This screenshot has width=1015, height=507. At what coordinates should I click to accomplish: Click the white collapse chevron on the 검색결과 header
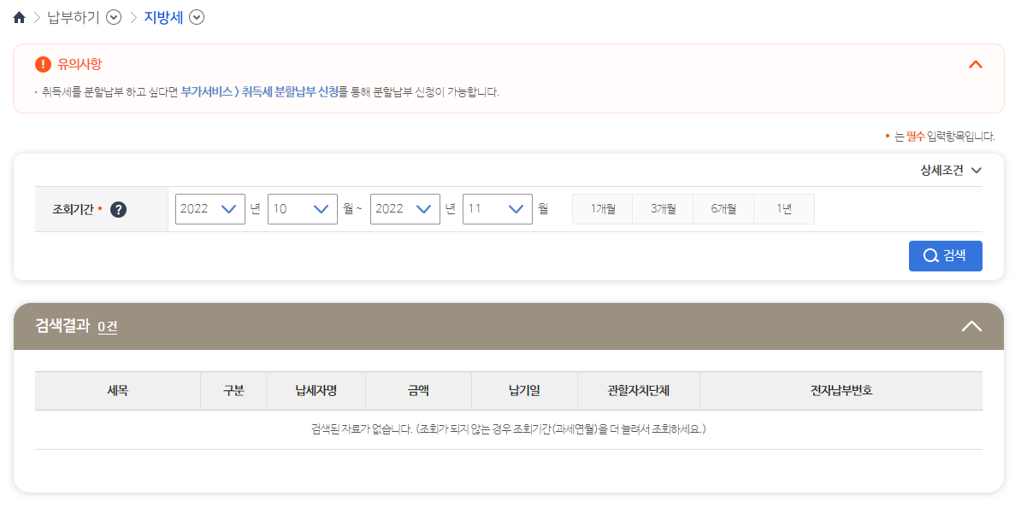pyautogui.click(x=971, y=325)
